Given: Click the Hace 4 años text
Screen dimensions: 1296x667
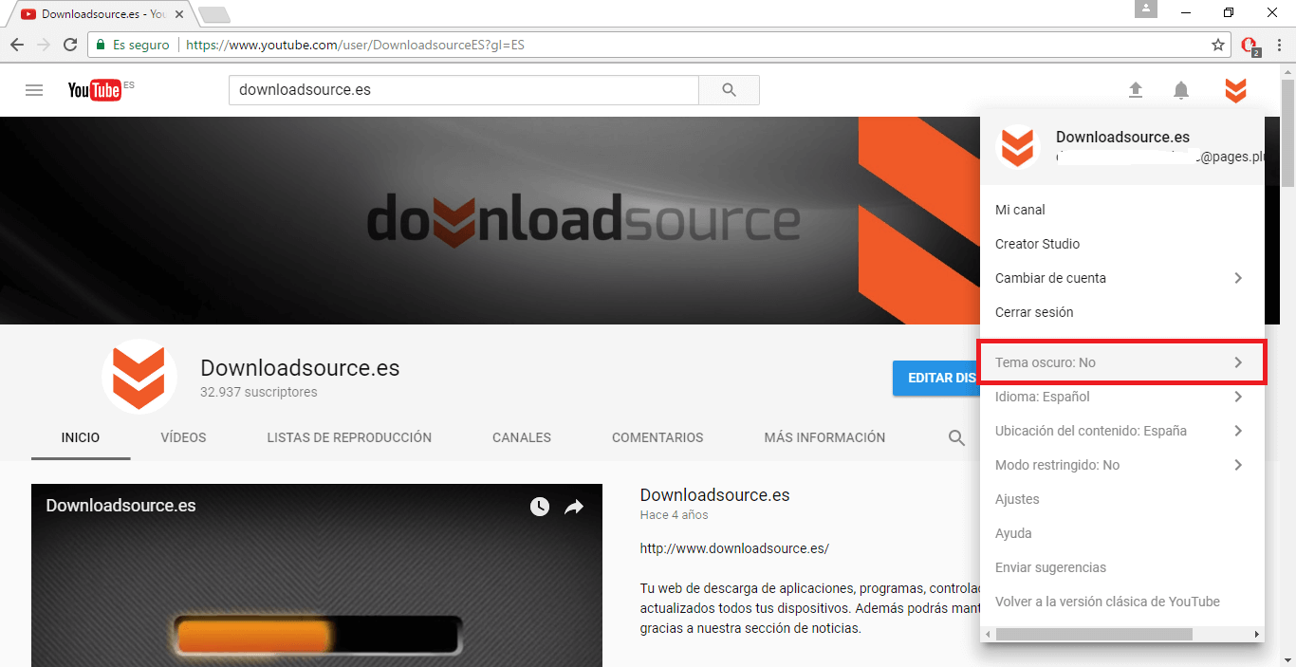Looking at the screenshot, I should pyautogui.click(x=674, y=515).
